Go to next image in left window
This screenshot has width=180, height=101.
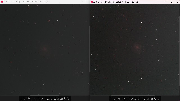tap(38, 98)
